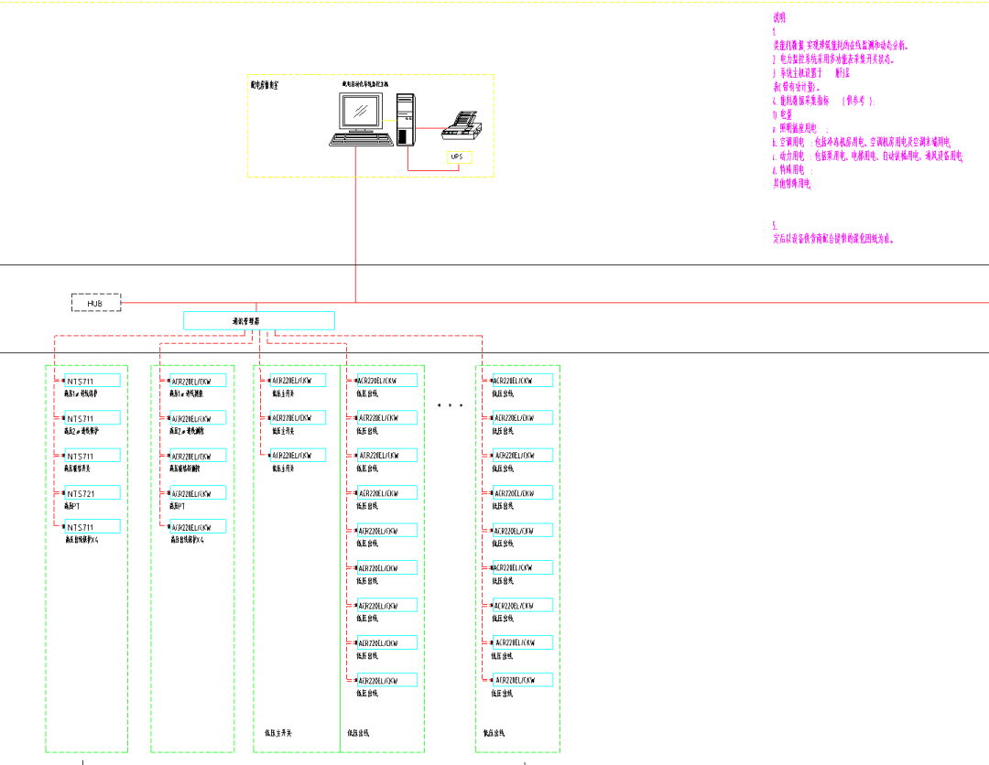Click the three-dot ellipsis between columns
Screen dimensions: 989x765
450,404
